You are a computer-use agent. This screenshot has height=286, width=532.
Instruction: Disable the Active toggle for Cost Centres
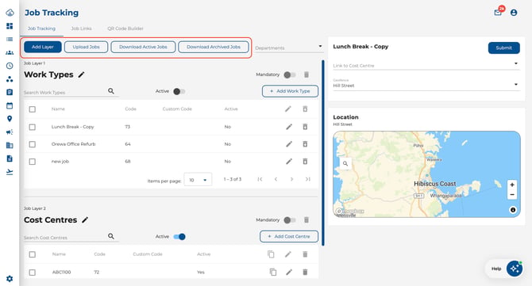pyautogui.click(x=179, y=237)
